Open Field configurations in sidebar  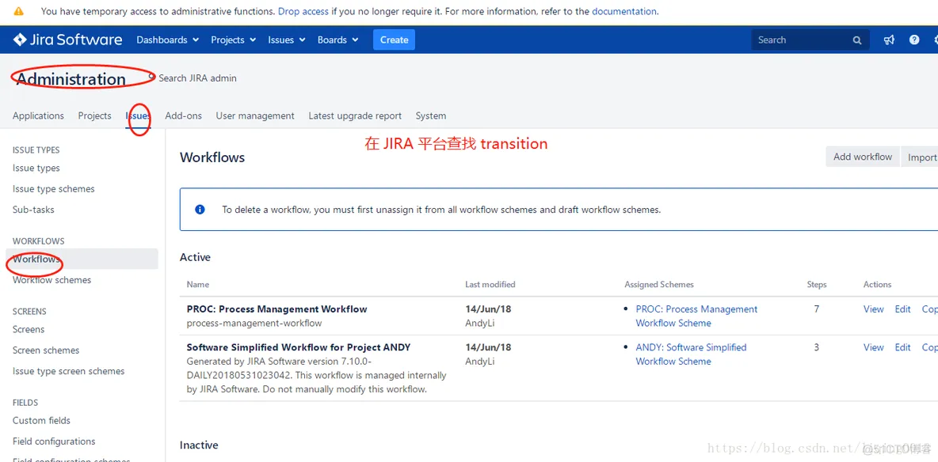(54, 441)
